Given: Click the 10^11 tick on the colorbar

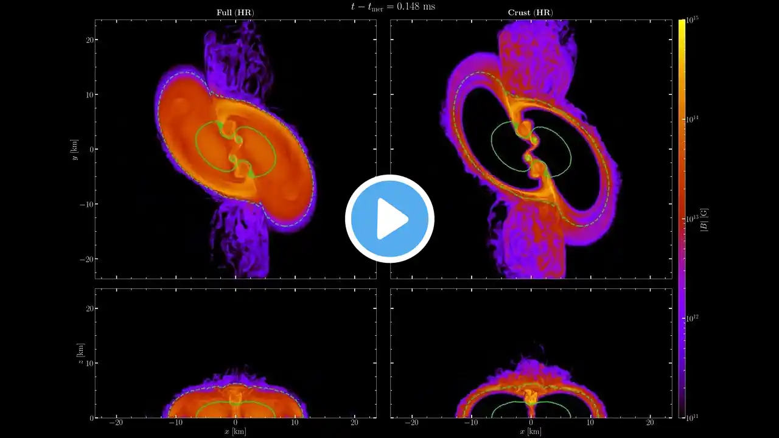Looking at the screenshot, I should pyautogui.click(x=692, y=417).
